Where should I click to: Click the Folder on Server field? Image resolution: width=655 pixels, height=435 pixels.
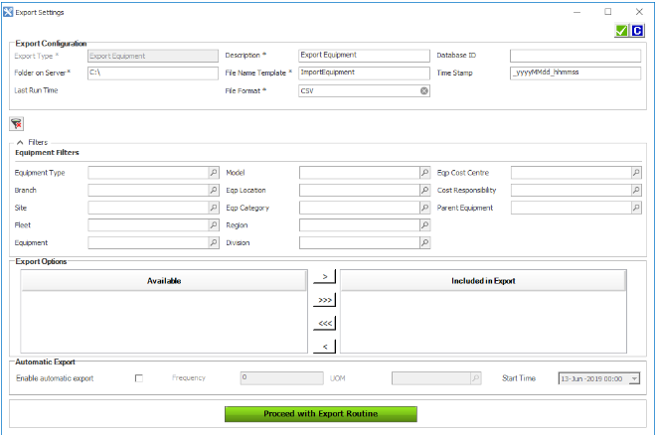(153, 72)
